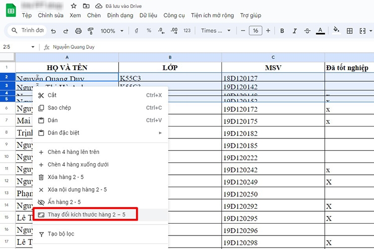This screenshot has height=249, width=374.
Task: Select row 2 header
Action: pyautogui.click(x=6, y=77)
